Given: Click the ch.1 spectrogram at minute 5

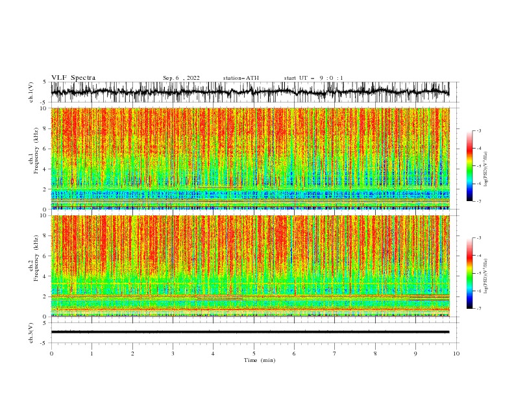Looking at the screenshot, I should pos(254,158).
